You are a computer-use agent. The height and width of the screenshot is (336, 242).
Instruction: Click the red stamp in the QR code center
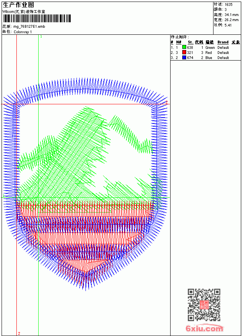pos(204,305)
